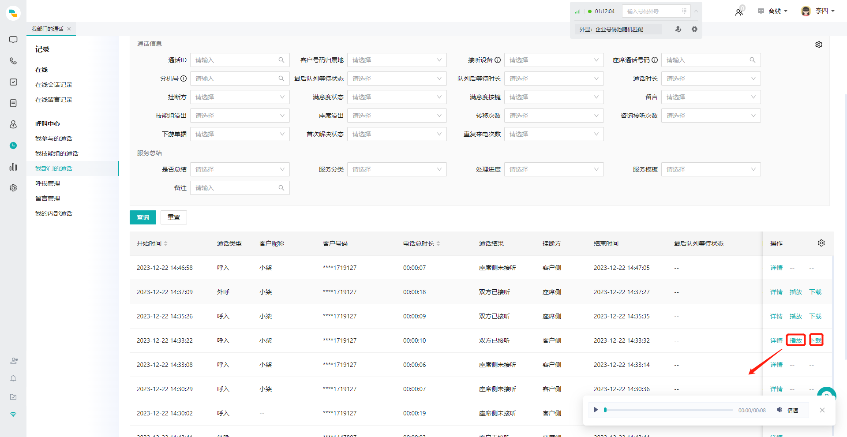
Task: Click the volume speaker icon in audio player
Action: 780,410
